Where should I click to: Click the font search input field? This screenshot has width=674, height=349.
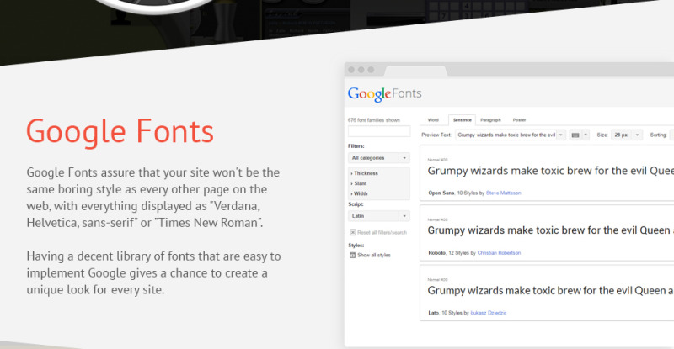(379, 131)
